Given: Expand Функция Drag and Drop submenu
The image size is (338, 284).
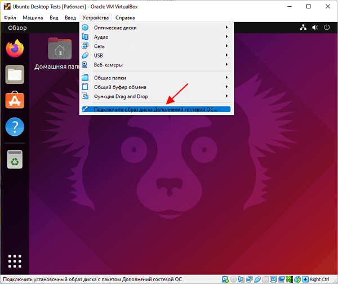Looking at the screenshot, I should click(x=157, y=96).
